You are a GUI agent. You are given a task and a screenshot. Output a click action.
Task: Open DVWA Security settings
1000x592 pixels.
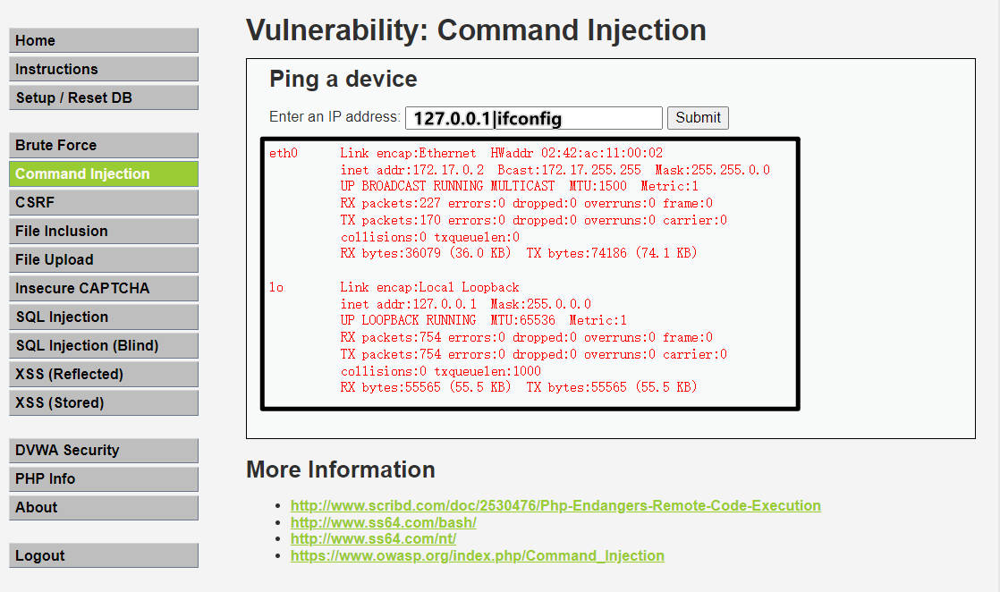104,451
